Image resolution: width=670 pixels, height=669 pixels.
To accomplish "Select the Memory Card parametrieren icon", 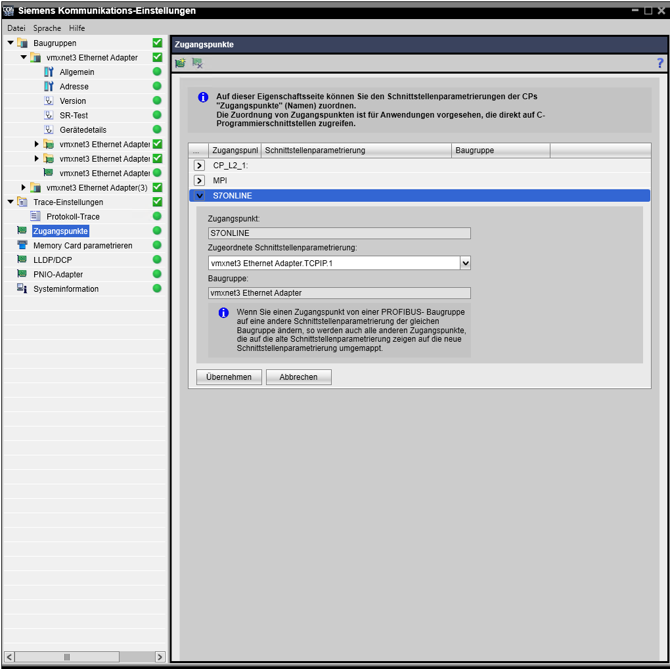I will 22,246.
